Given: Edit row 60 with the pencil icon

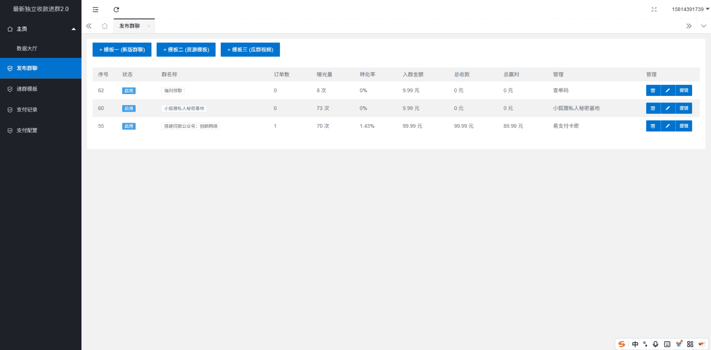Looking at the screenshot, I should [x=667, y=108].
